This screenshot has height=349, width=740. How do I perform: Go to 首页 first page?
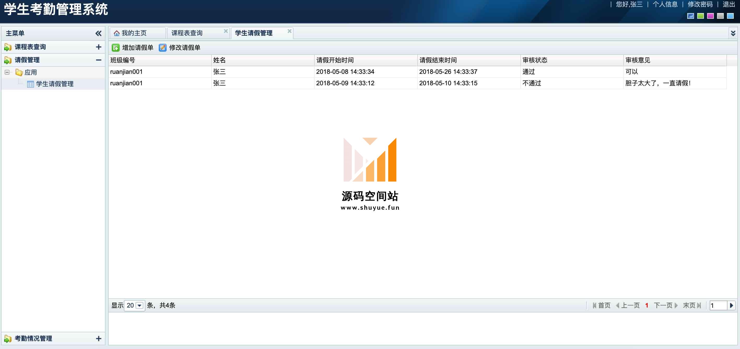click(x=601, y=305)
